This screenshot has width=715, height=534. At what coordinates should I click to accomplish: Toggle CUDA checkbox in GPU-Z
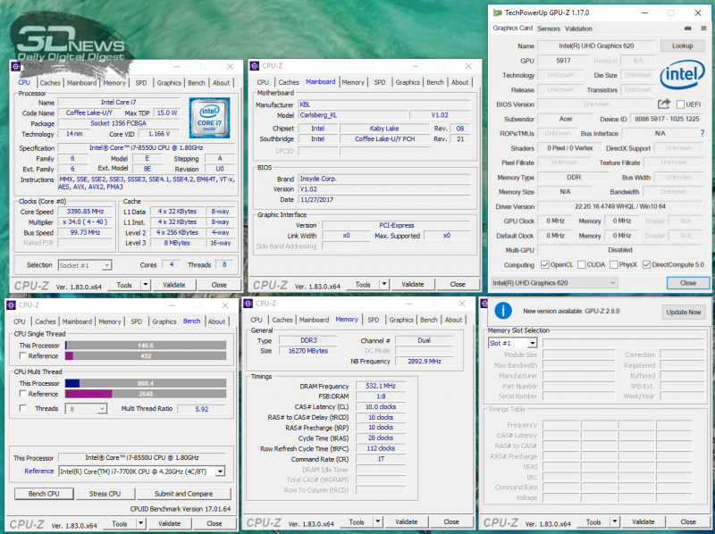click(x=582, y=264)
